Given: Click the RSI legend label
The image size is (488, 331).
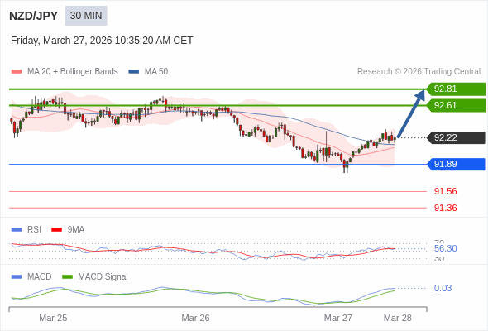Looking at the screenshot, I should pos(34,230).
